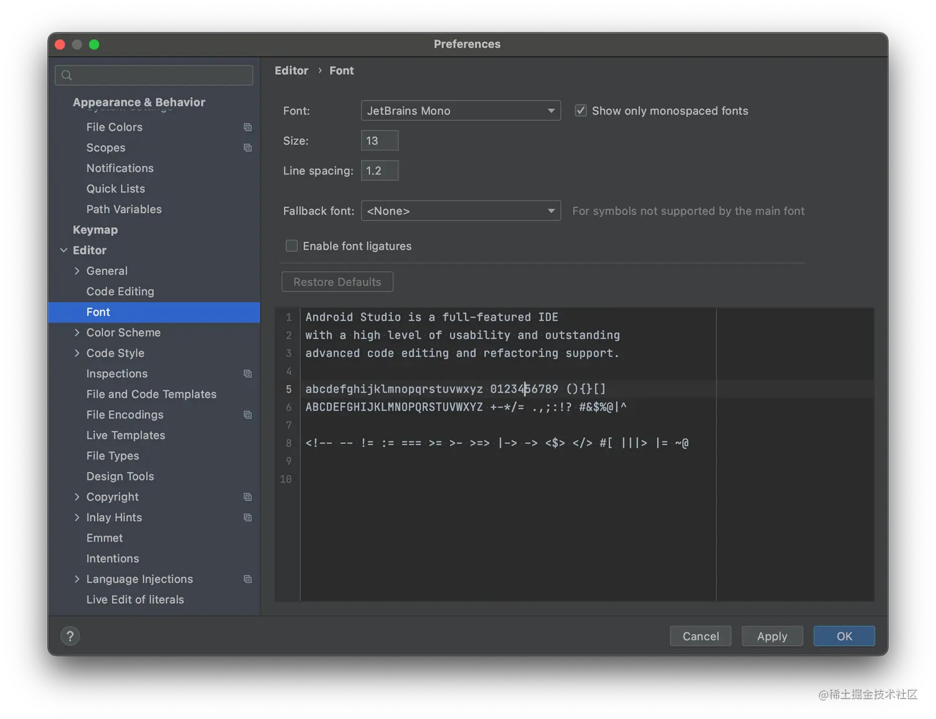Collapse the Editor section chevron
This screenshot has width=936, height=719.
pyautogui.click(x=64, y=250)
